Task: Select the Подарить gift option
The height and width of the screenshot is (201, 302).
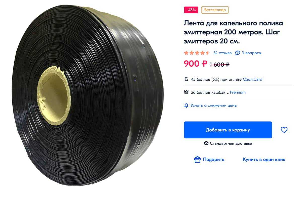Action: 213,159
